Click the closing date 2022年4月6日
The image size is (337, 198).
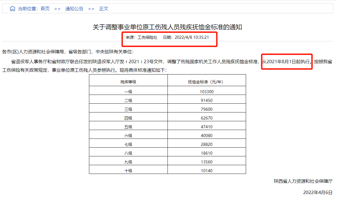318,192
